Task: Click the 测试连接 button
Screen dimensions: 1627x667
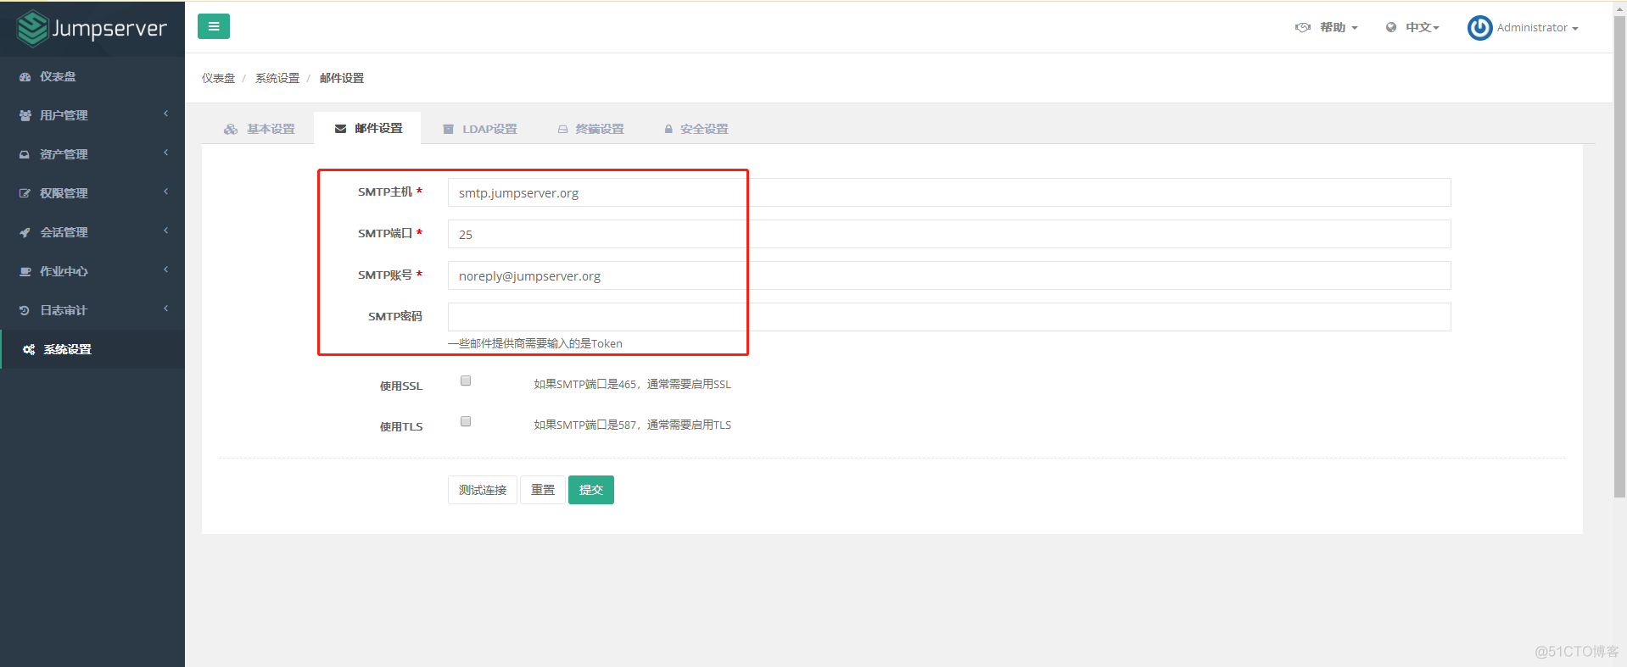Action: pos(483,490)
